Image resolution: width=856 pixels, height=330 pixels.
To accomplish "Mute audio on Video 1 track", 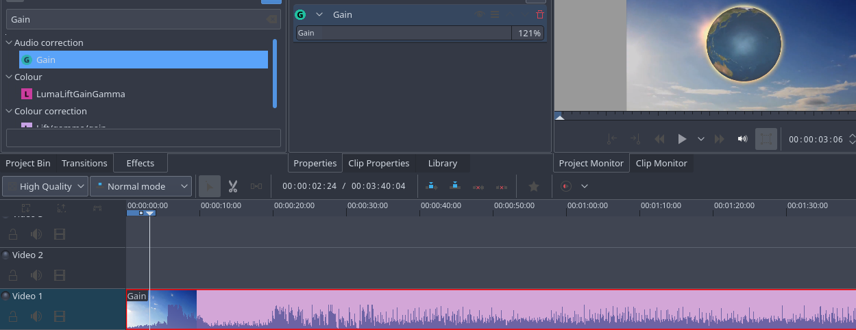I will tap(36, 316).
